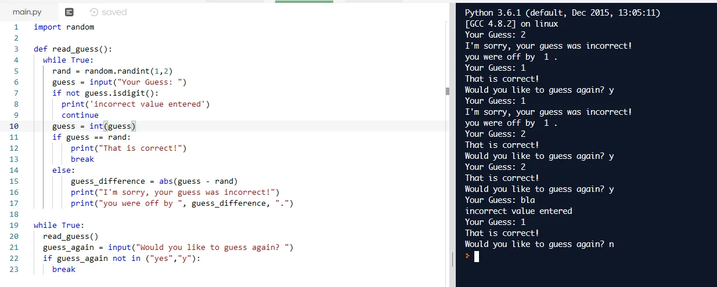The width and height of the screenshot is (717, 287).
Task: Select line number 10 in the gutter
Action: [14, 126]
